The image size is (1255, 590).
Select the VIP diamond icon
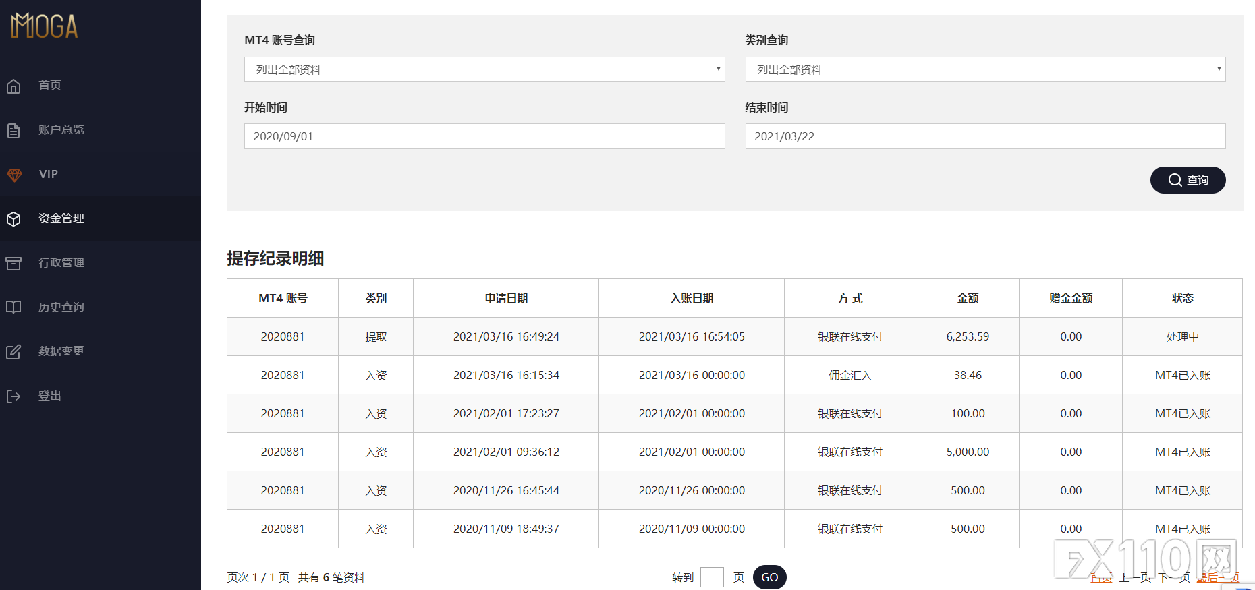(x=14, y=175)
